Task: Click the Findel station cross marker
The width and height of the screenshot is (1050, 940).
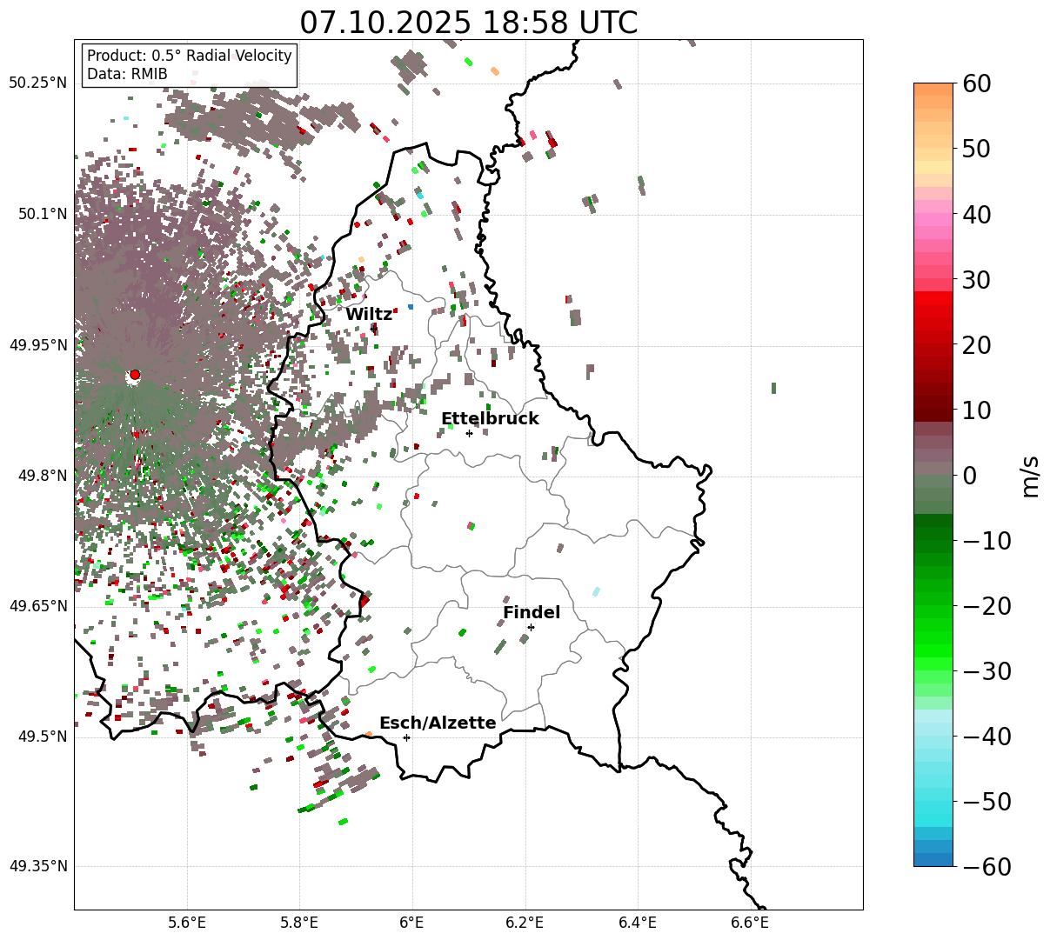Action: (531, 627)
